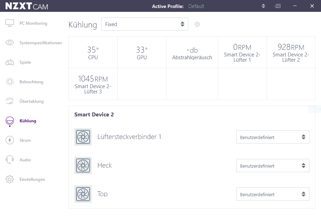Toggle the collapse sidebar icon in title bar

click(x=277, y=6)
